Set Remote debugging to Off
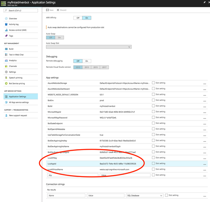Screen dimensions: 210x202 click(x=78, y=61)
